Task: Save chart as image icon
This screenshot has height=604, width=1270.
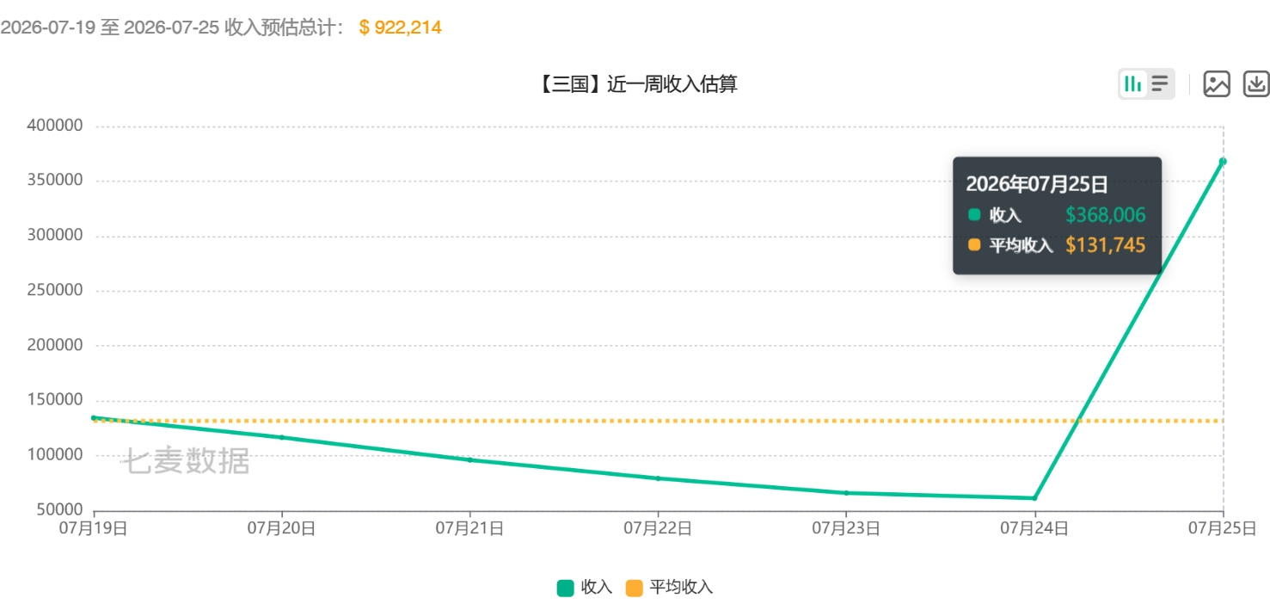Action: tap(1217, 83)
